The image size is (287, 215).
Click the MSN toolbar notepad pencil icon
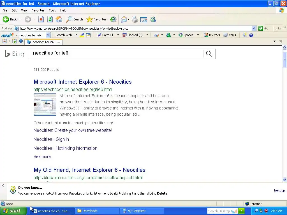pos(88,35)
